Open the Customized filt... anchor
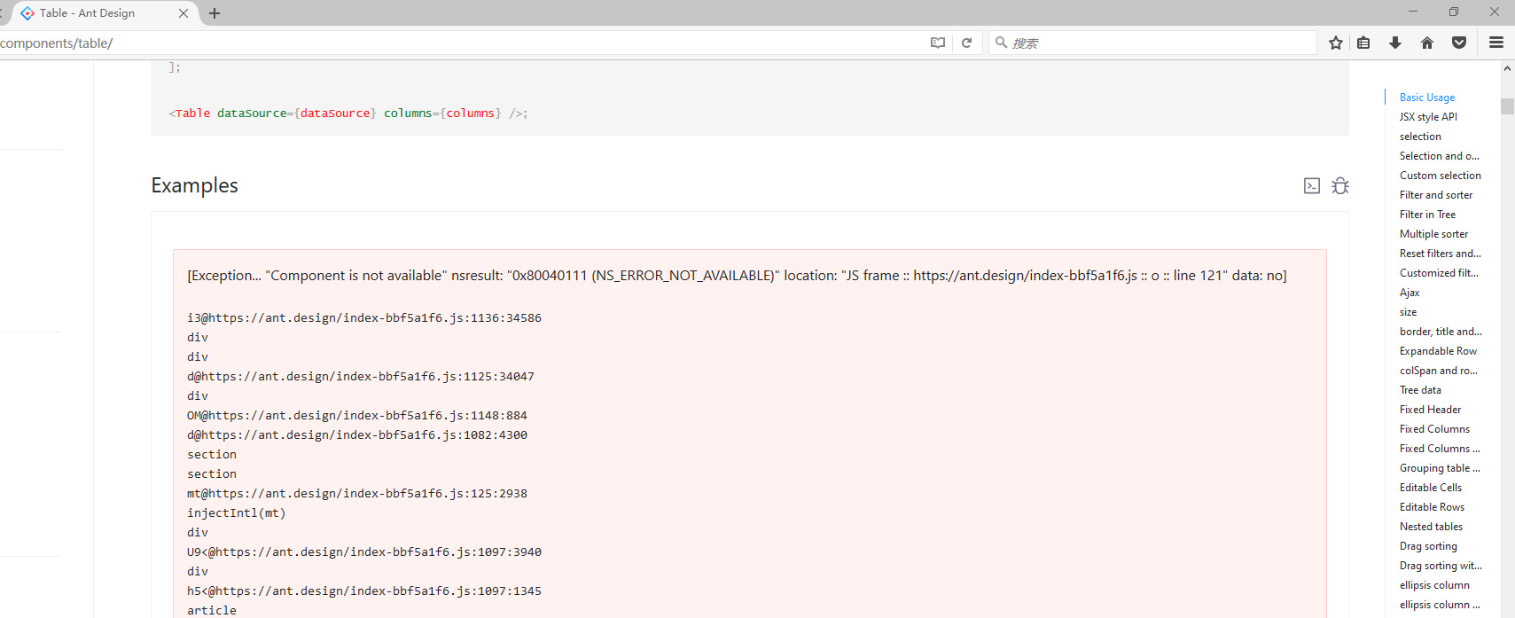The image size is (1515, 618). (1439, 273)
